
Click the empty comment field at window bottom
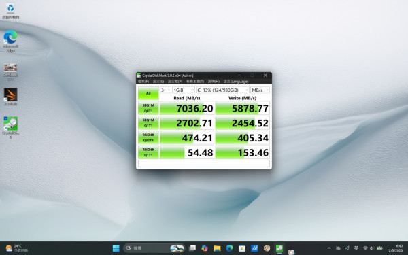[204, 163]
